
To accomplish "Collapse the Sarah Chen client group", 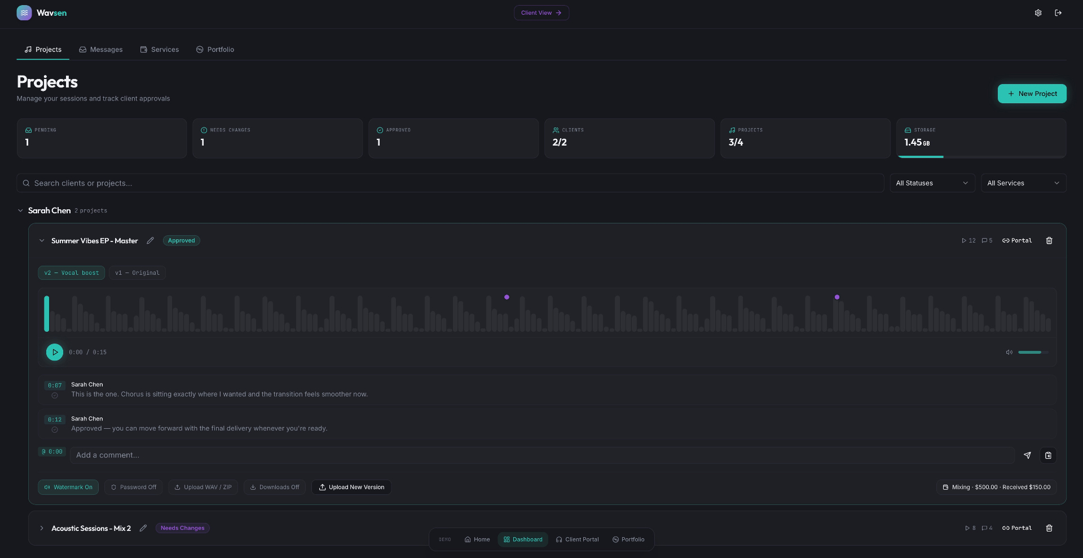I will pyautogui.click(x=20, y=210).
